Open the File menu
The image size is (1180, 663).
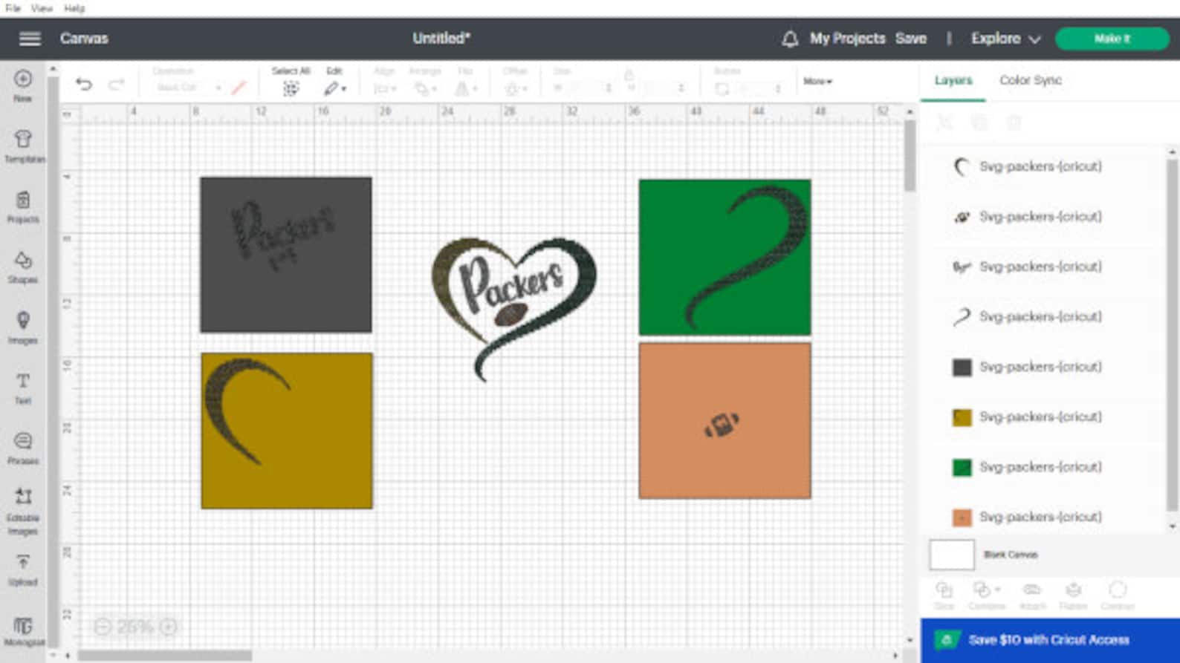click(13, 8)
